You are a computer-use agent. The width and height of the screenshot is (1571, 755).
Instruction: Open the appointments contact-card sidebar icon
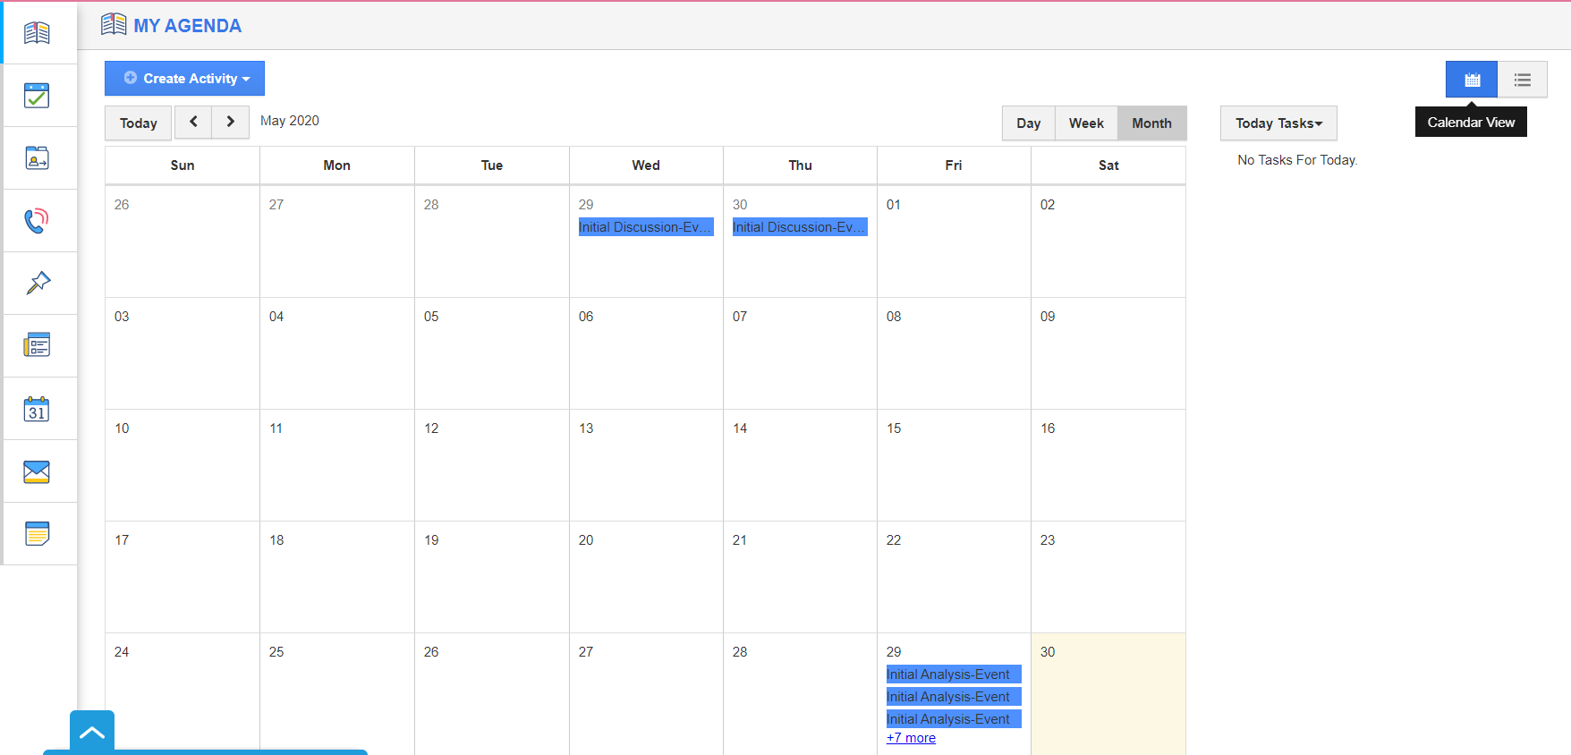(x=37, y=158)
